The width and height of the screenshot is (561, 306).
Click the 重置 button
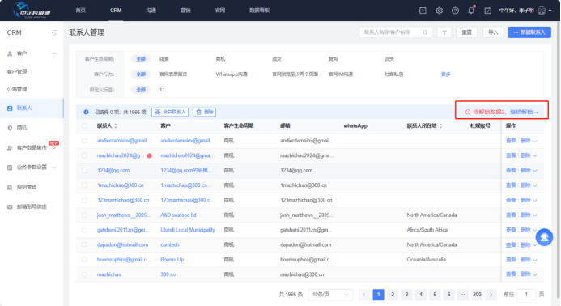tap(466, 32)
